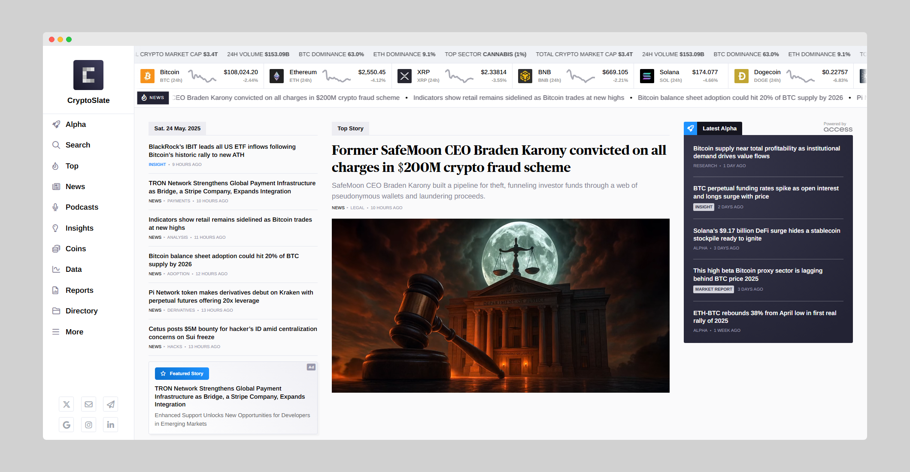The height and width of the screenshot is (472, 910).
Task: Click the gavel and moon article image
Action: tap(500, 305)
